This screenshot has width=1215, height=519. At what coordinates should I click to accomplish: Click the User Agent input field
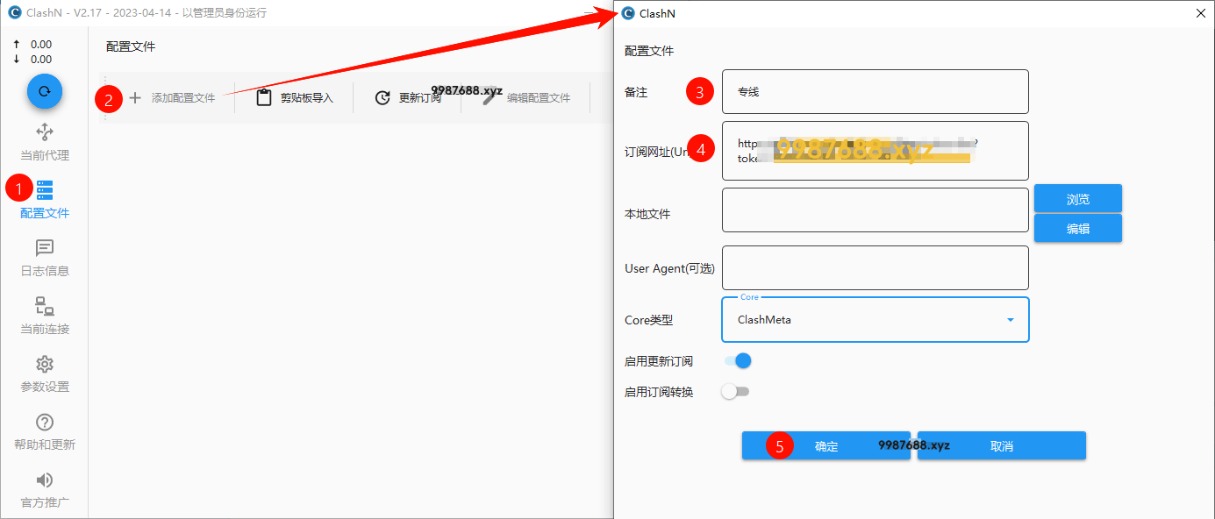[876, 267]
